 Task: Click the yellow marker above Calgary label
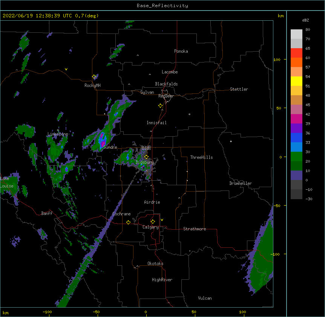153,222
